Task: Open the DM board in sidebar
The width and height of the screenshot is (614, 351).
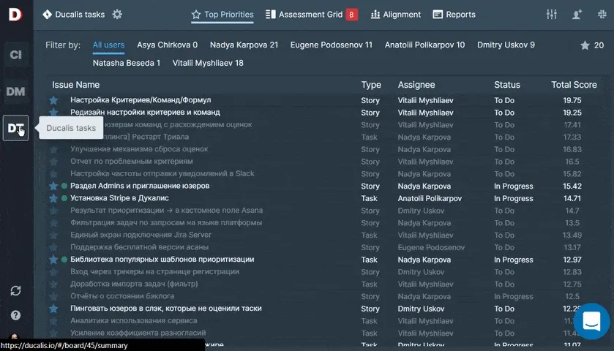Action: coord(15,91)
